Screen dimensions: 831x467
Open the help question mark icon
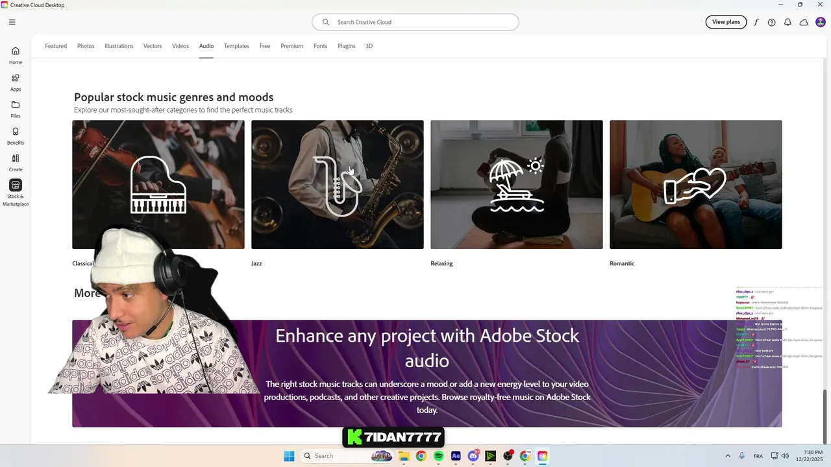(x=771, y=22)
